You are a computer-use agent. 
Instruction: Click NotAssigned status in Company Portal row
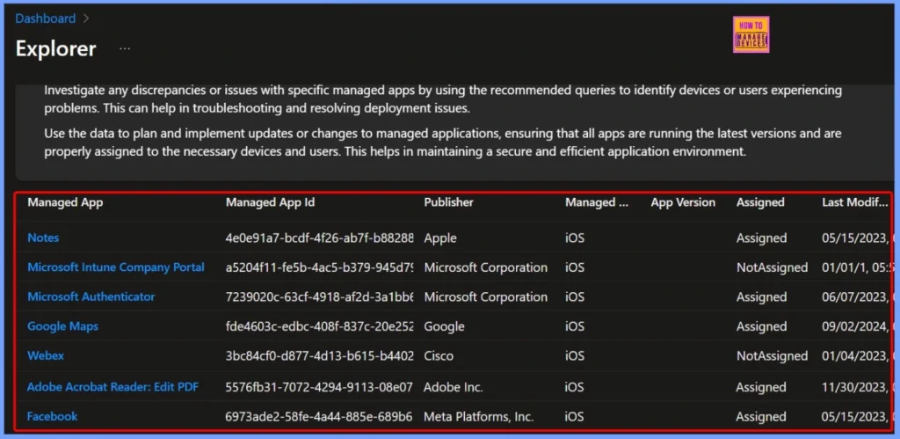point(772,267)
